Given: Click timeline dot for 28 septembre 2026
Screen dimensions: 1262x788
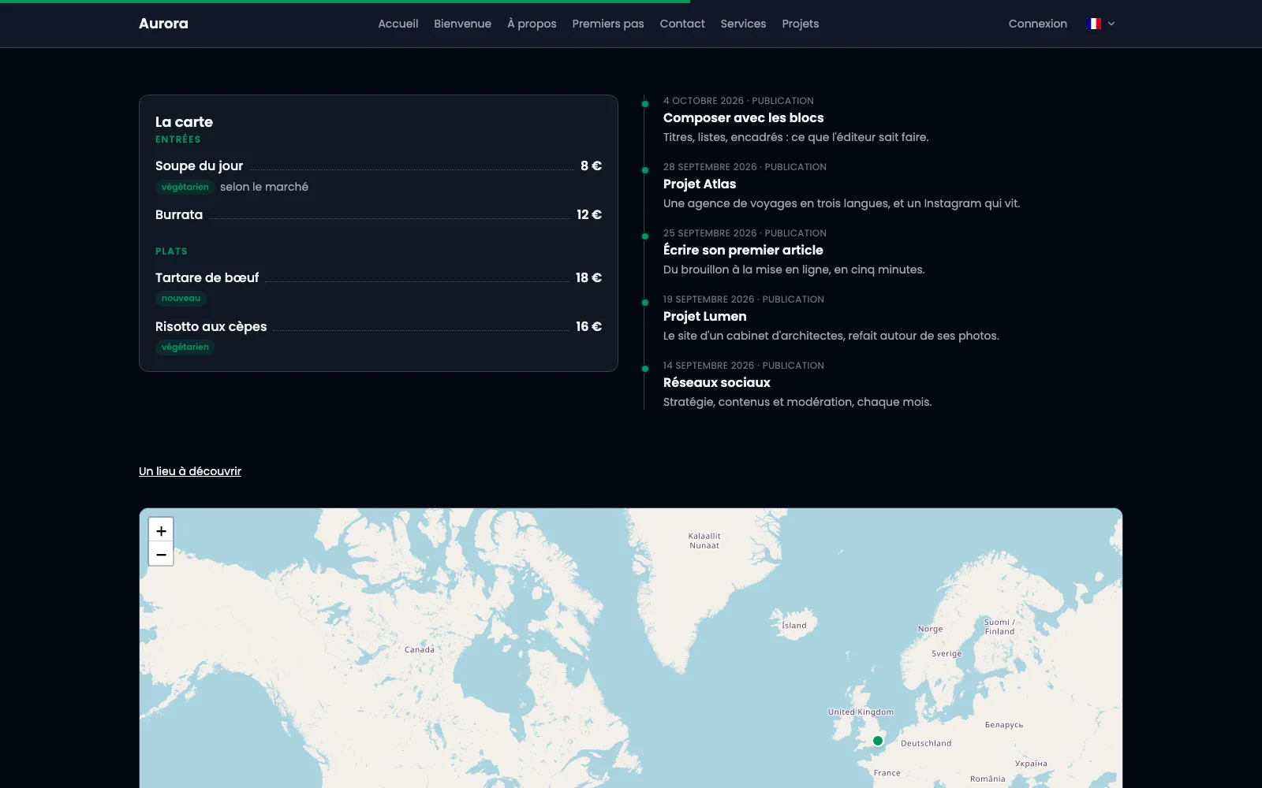Looking at the screenshot, I should pos(645,170).
